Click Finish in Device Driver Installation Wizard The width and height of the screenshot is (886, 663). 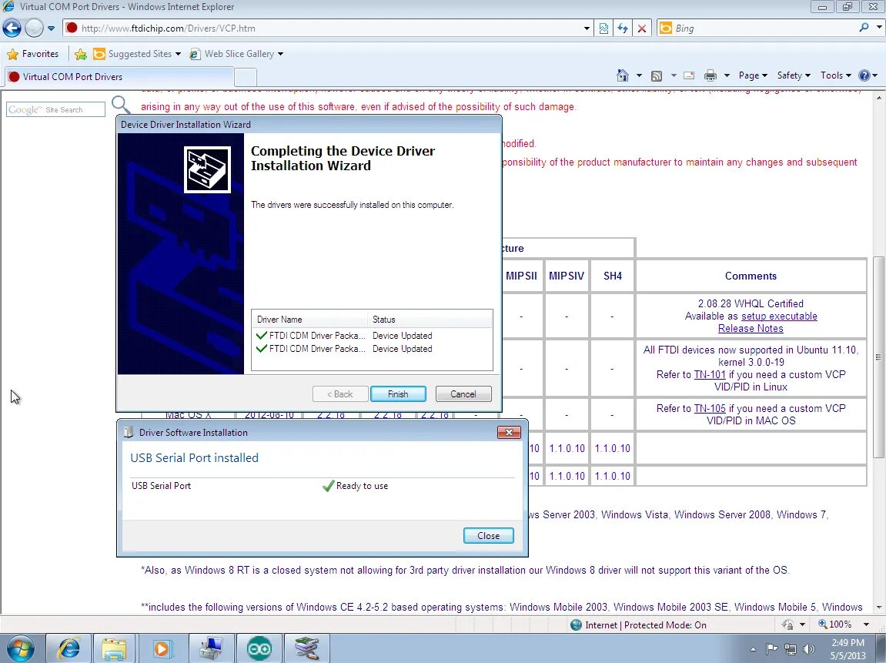pyautogui.click(x=399, y=394)
